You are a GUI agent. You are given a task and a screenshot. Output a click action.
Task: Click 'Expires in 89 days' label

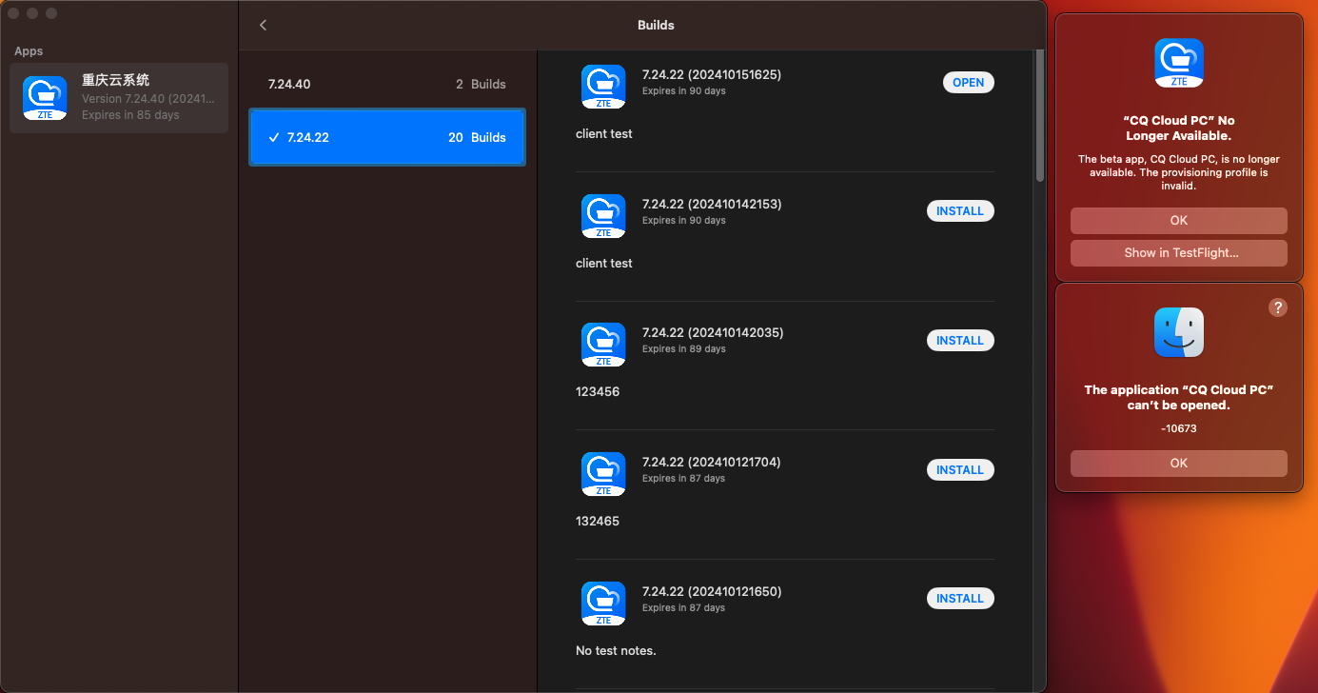pos(683,349)
